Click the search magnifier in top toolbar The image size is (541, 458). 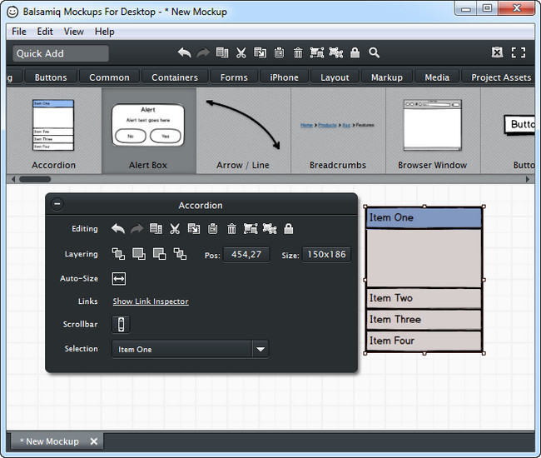[375, 52]
